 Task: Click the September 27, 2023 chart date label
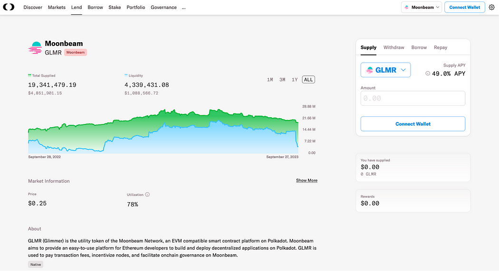[x=282, y=157]
